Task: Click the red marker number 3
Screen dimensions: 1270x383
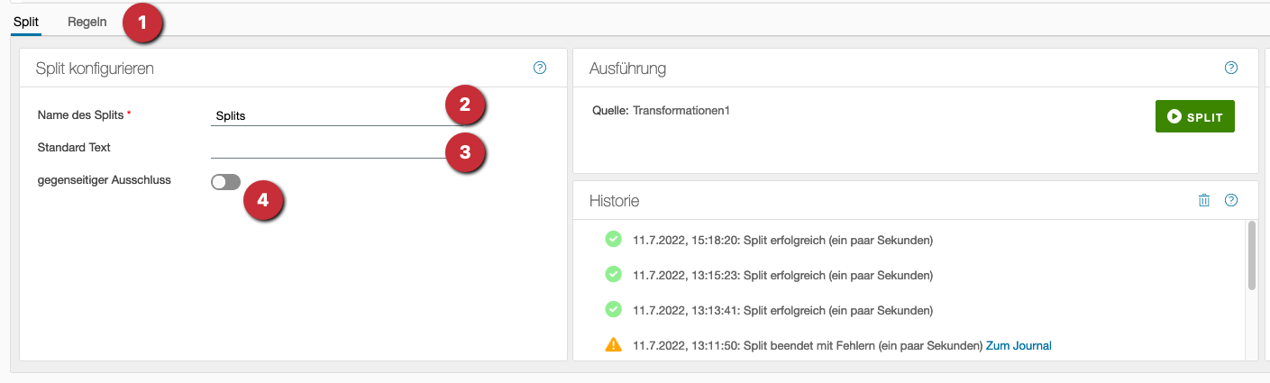Action: tap(464, 151)
